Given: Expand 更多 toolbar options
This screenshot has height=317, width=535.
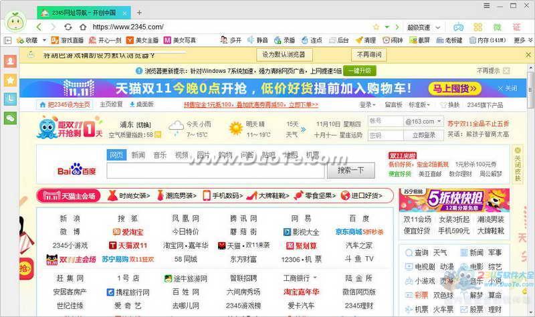Looking at the screenshot, I should [x=523, y=40].
